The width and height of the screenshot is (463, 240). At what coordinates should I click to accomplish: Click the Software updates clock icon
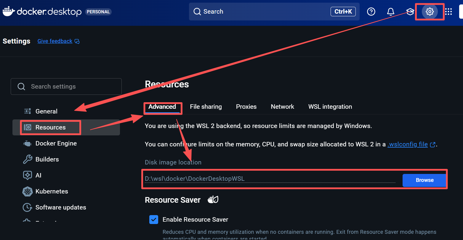(x=28, y=207)
